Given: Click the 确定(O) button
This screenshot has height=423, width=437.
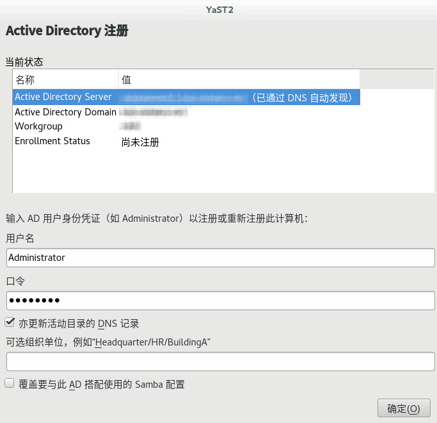Looking at the screenshot, I should [x=404, y=408].
